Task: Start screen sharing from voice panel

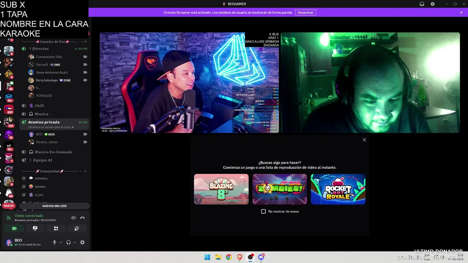Action: [35, 228]
